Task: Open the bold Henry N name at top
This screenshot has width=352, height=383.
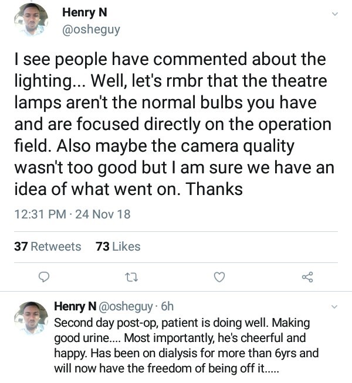Action: tap(83, 13)
